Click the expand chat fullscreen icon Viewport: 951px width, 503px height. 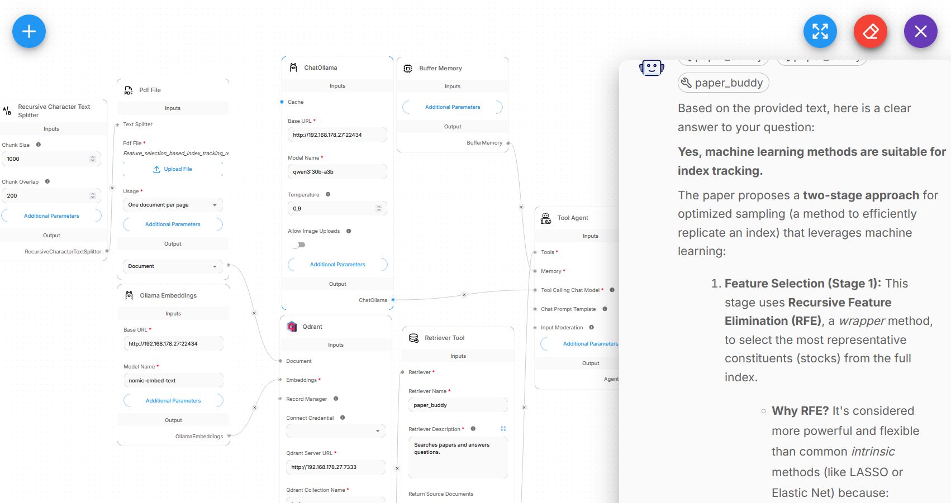(x=820, y=31)
